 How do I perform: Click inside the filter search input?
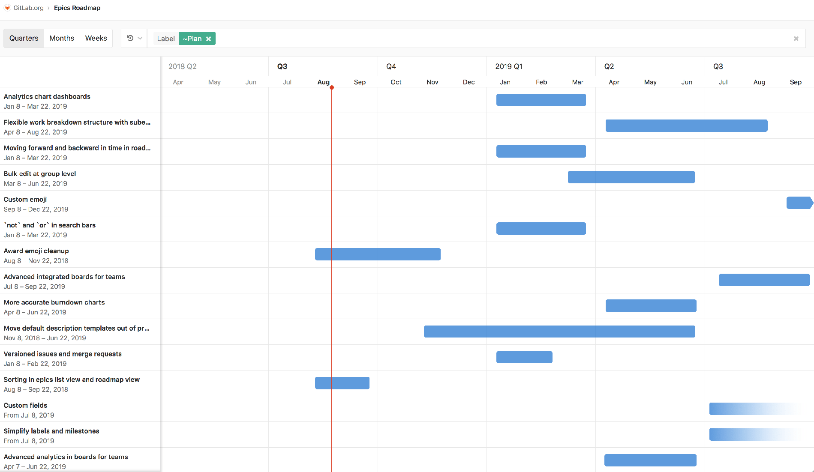tap(386, 39)
